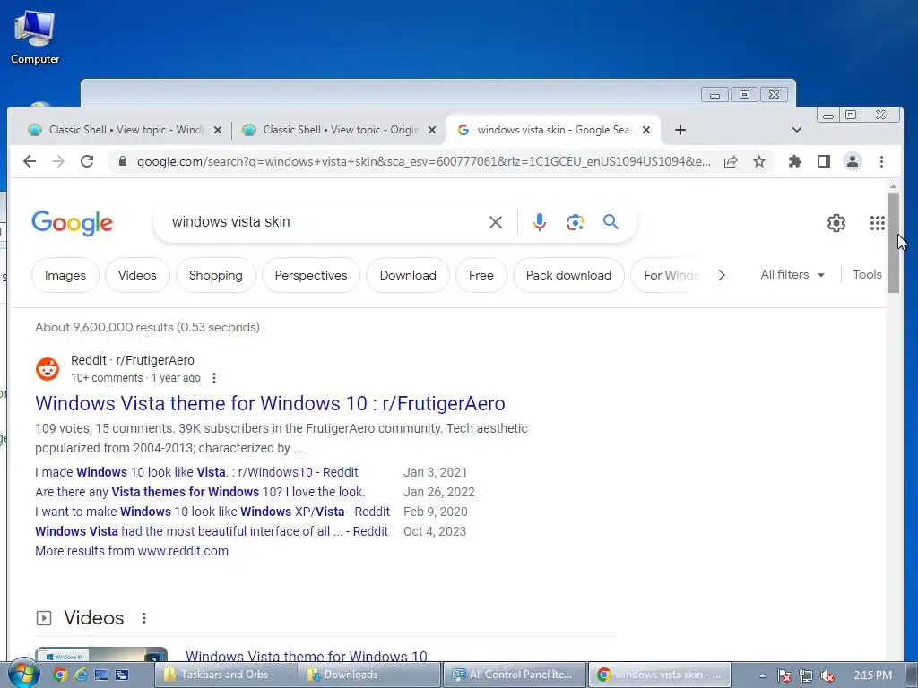Open the three-dot menu beside the Videos heading

(x=144, y=618)
